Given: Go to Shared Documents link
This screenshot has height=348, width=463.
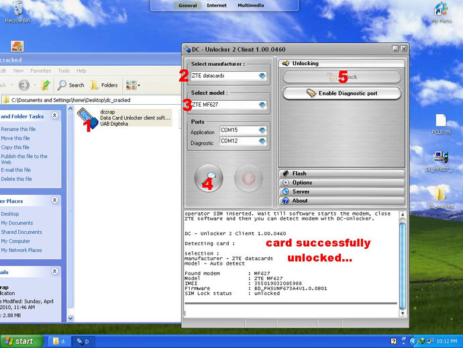Looking at the screenshot, I should tap(21, 232).
